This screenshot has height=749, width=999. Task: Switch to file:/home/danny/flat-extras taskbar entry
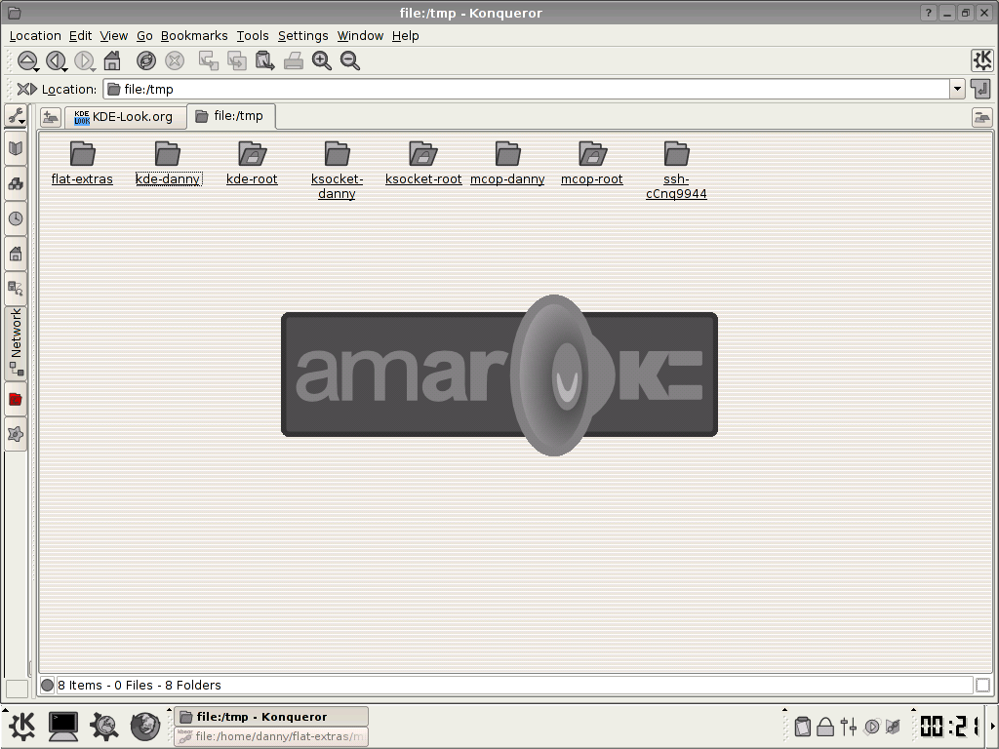(271, 736)
